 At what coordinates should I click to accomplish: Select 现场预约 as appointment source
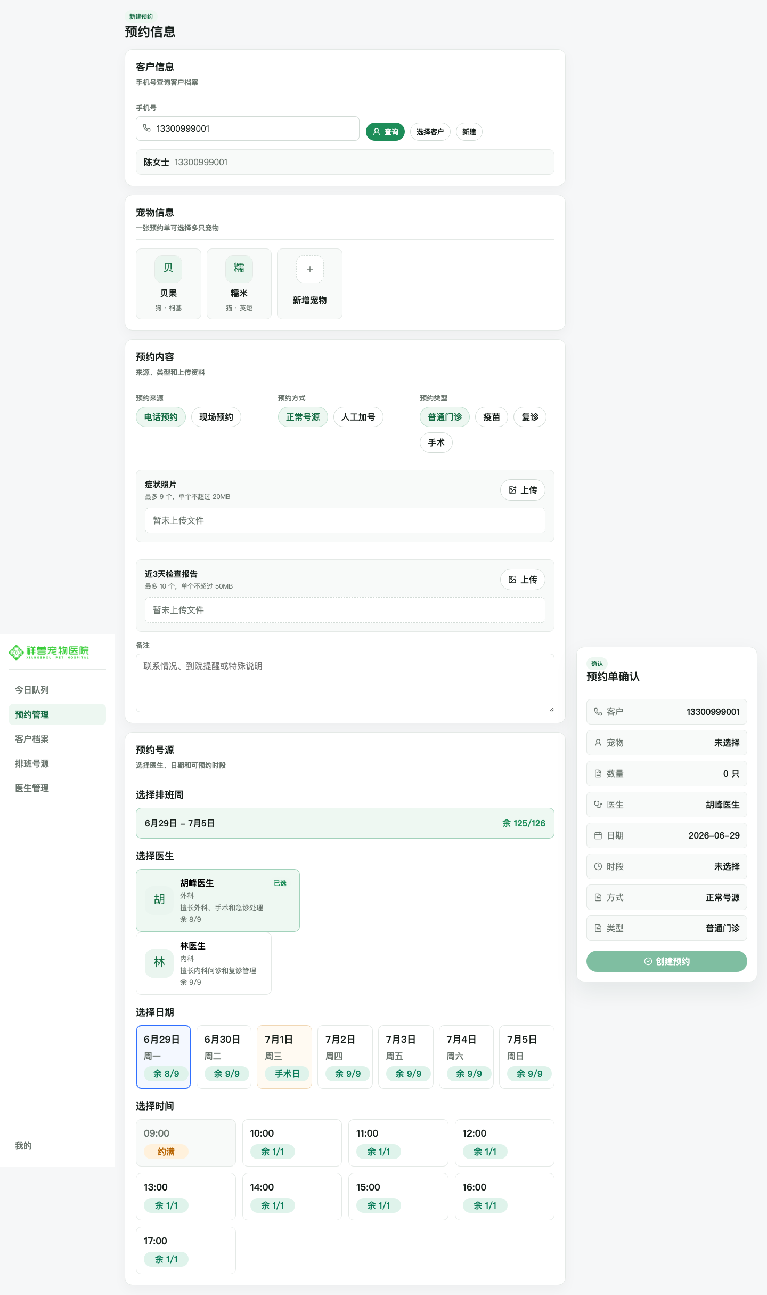click(x=216, y=417)
